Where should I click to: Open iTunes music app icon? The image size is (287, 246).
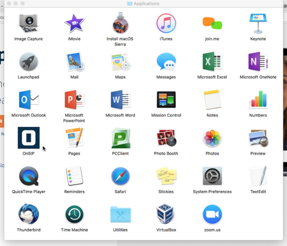[x=166, y=23]
